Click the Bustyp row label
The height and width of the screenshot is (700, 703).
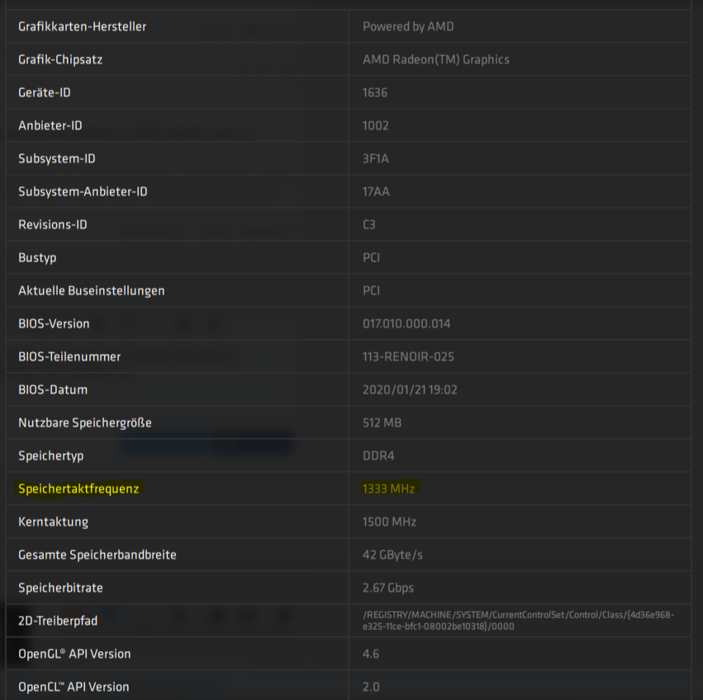tap(37, 258)
